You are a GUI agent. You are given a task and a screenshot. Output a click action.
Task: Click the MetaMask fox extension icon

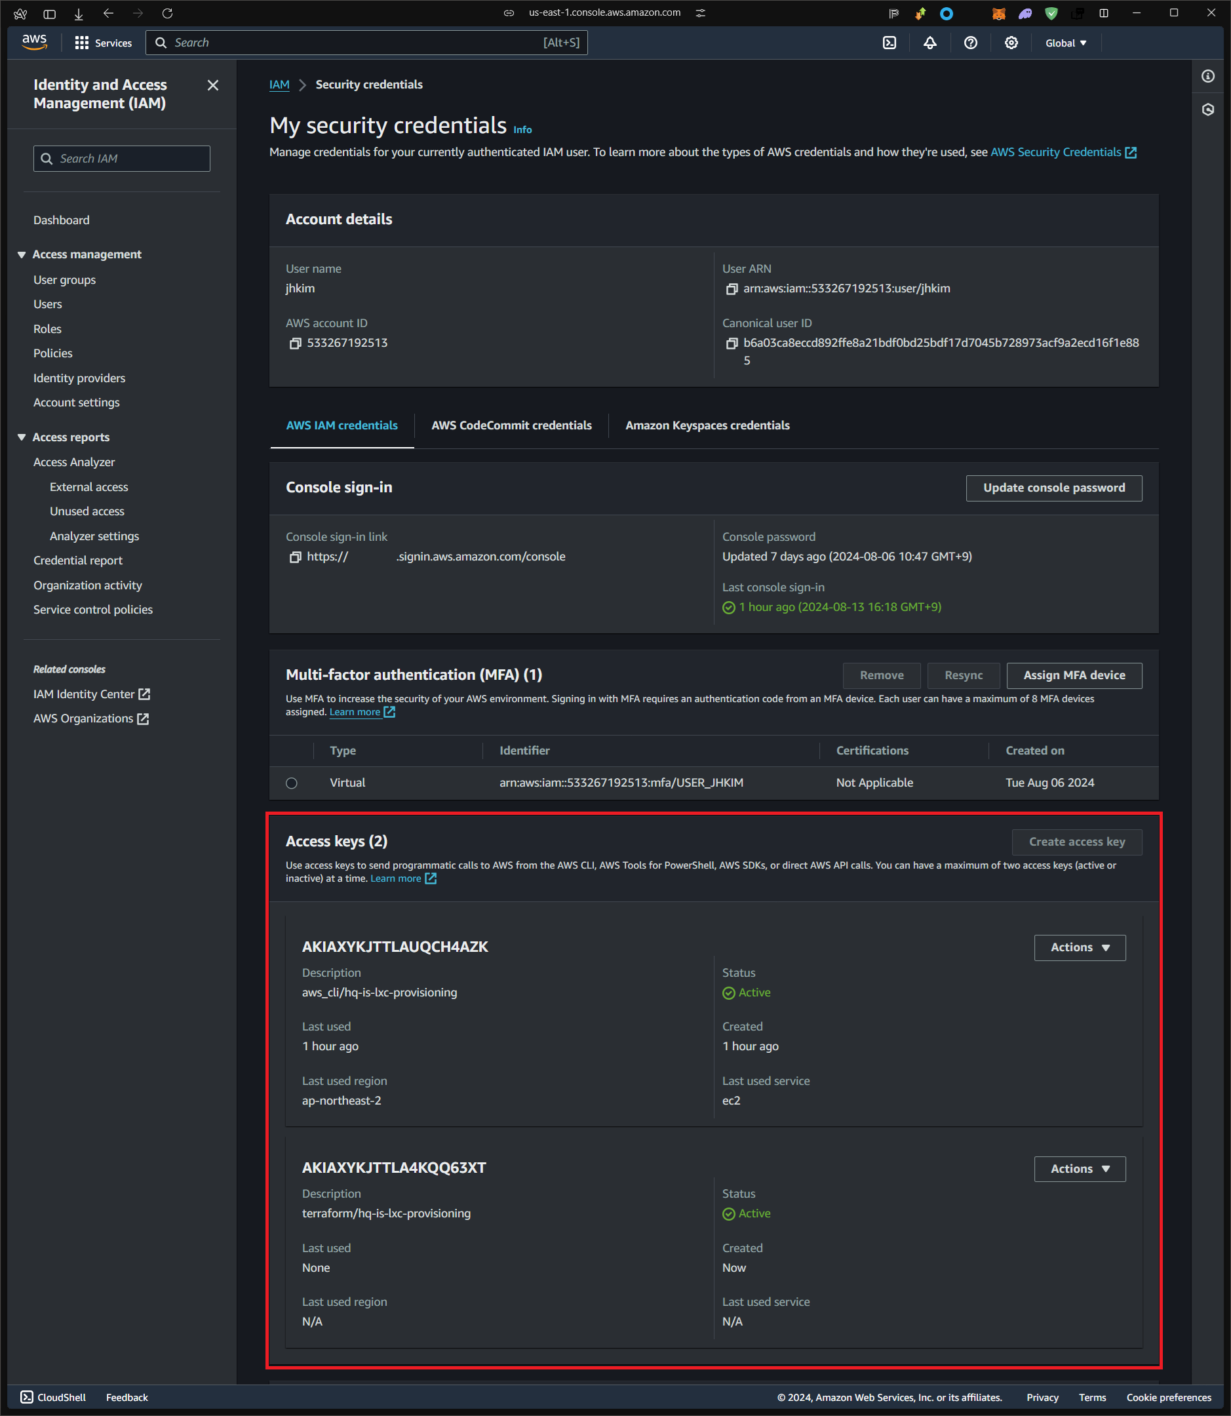pos(998,13)
